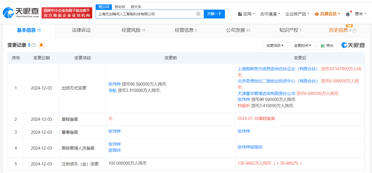Click the 无 value in 章程备案 row
The image size is (372, 173).
point(110,118)
